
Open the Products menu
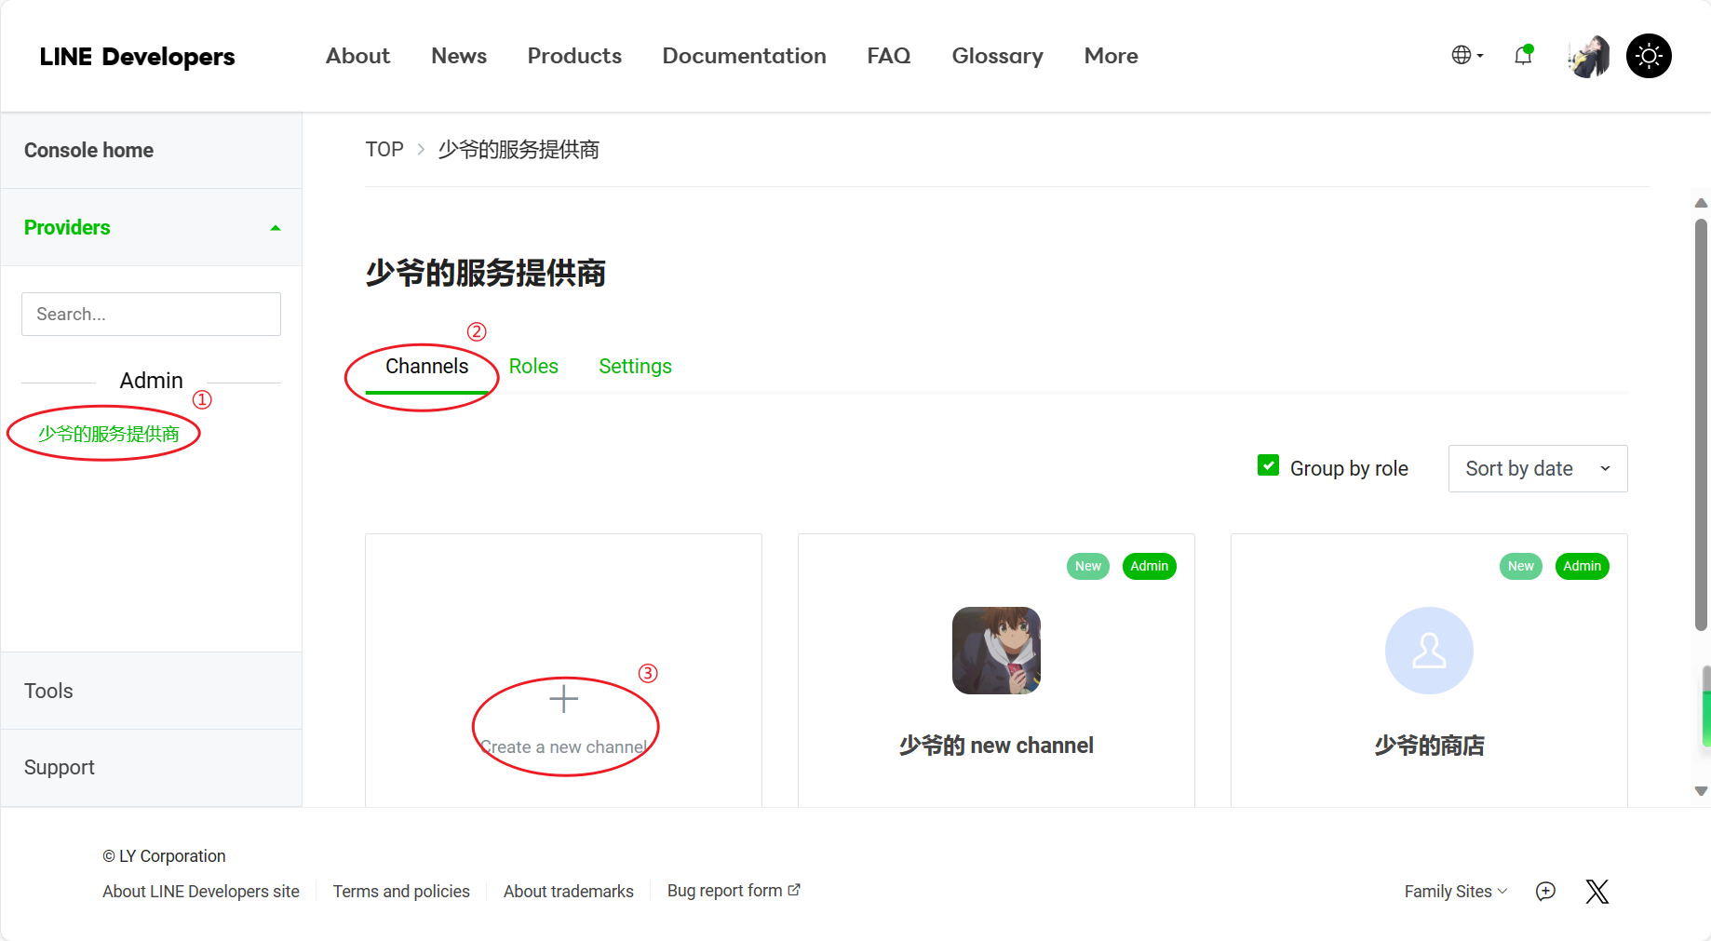coord(574,56)
